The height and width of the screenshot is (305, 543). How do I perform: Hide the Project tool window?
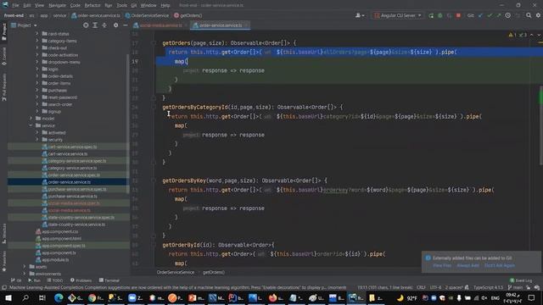coord(126,25)
